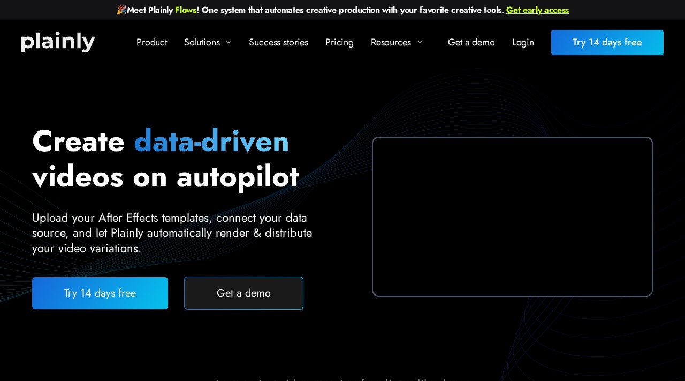Click the data-driven headline text

(x=211, y=141)
